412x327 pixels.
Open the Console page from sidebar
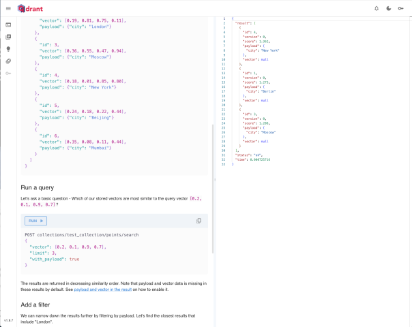(x=8, y=25)
